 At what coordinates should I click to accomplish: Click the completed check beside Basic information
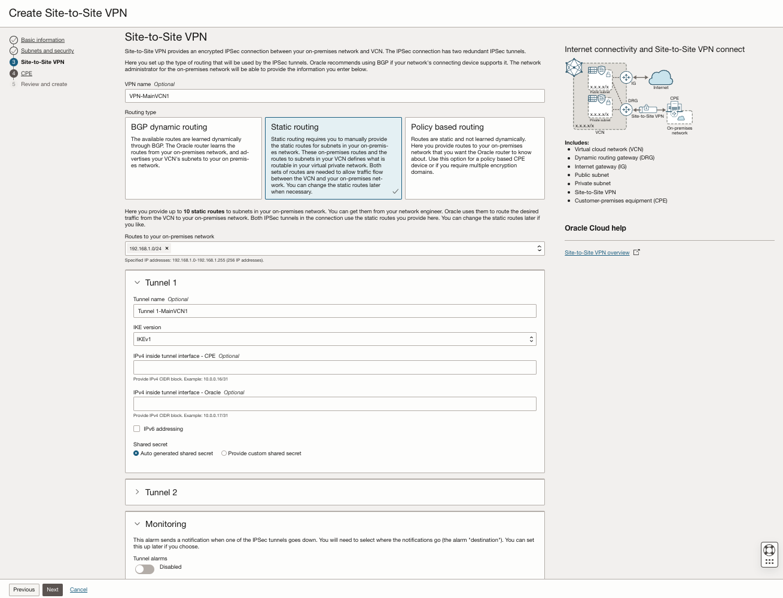pos(14,40)
